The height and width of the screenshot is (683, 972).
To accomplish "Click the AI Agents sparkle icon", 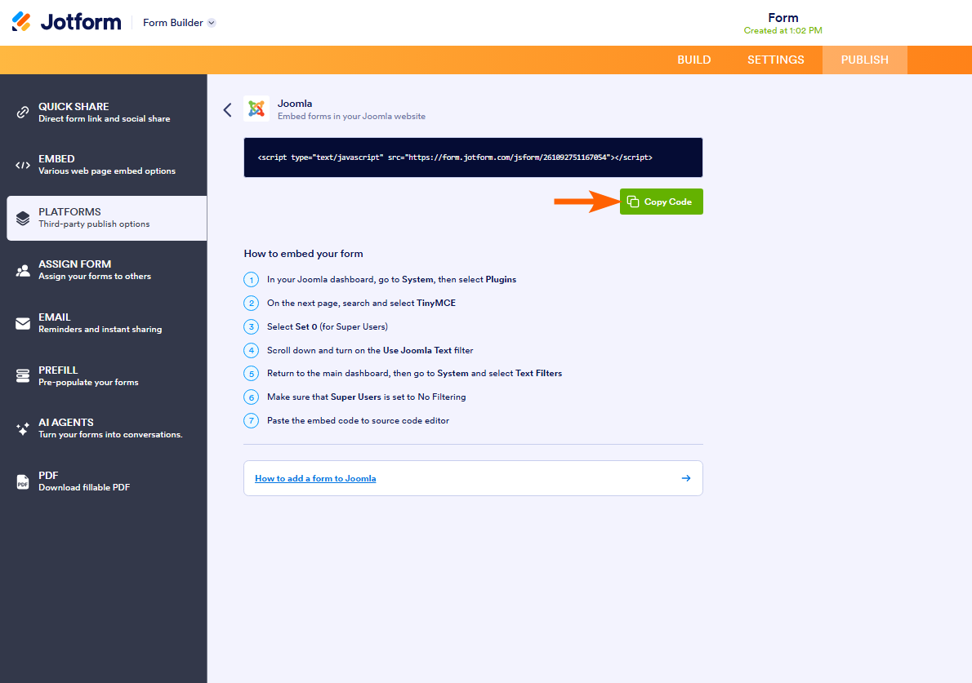I will point(19,428).
